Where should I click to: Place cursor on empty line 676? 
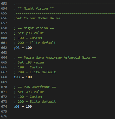click(x=61, y=116)
